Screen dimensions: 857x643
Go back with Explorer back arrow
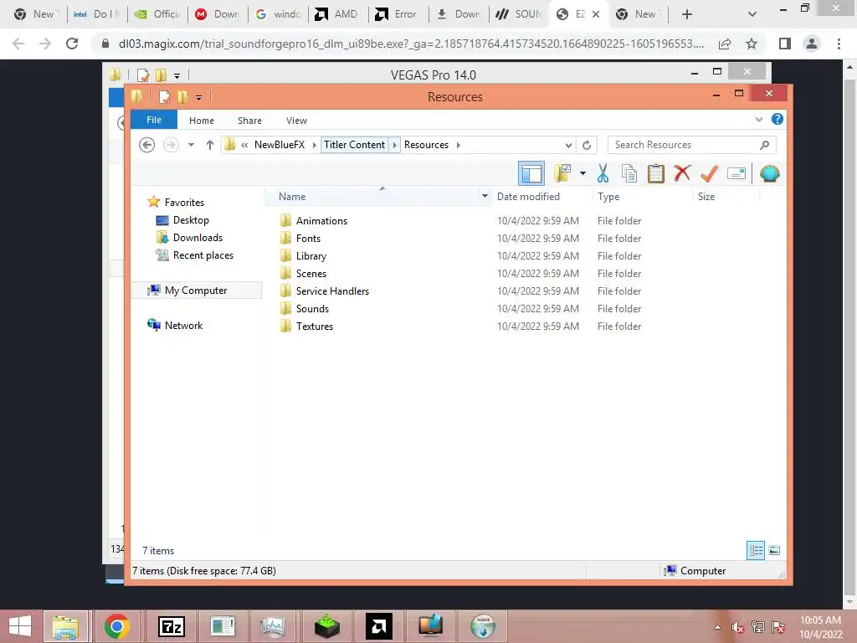[146, 145]
